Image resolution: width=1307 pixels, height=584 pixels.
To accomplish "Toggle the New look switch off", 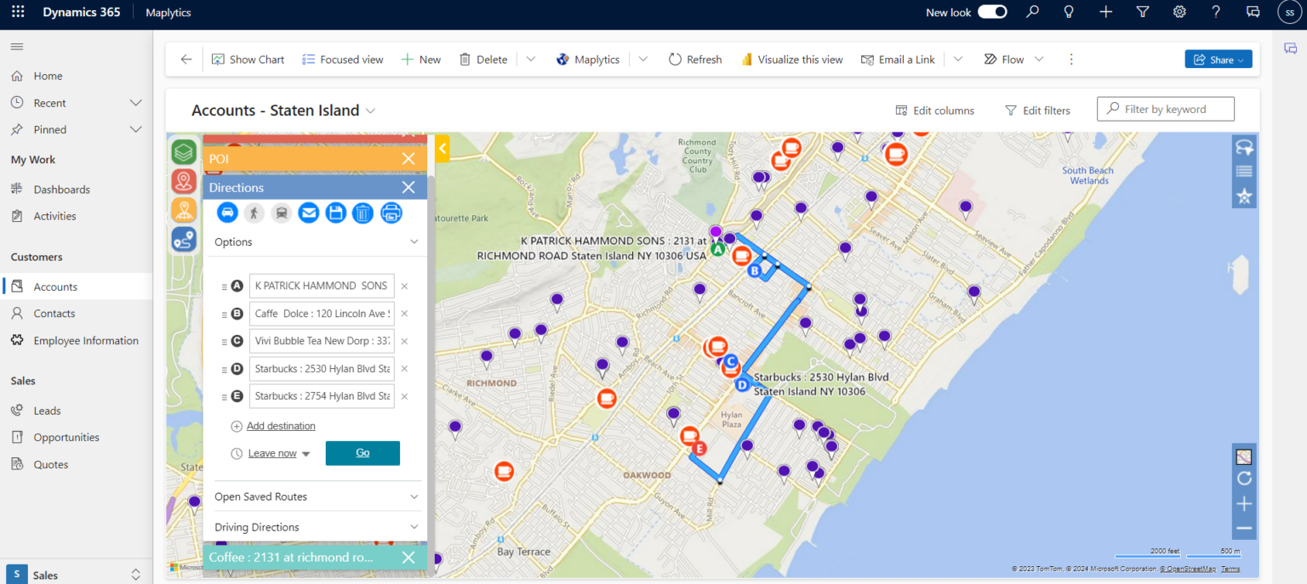I will (991, 12).
